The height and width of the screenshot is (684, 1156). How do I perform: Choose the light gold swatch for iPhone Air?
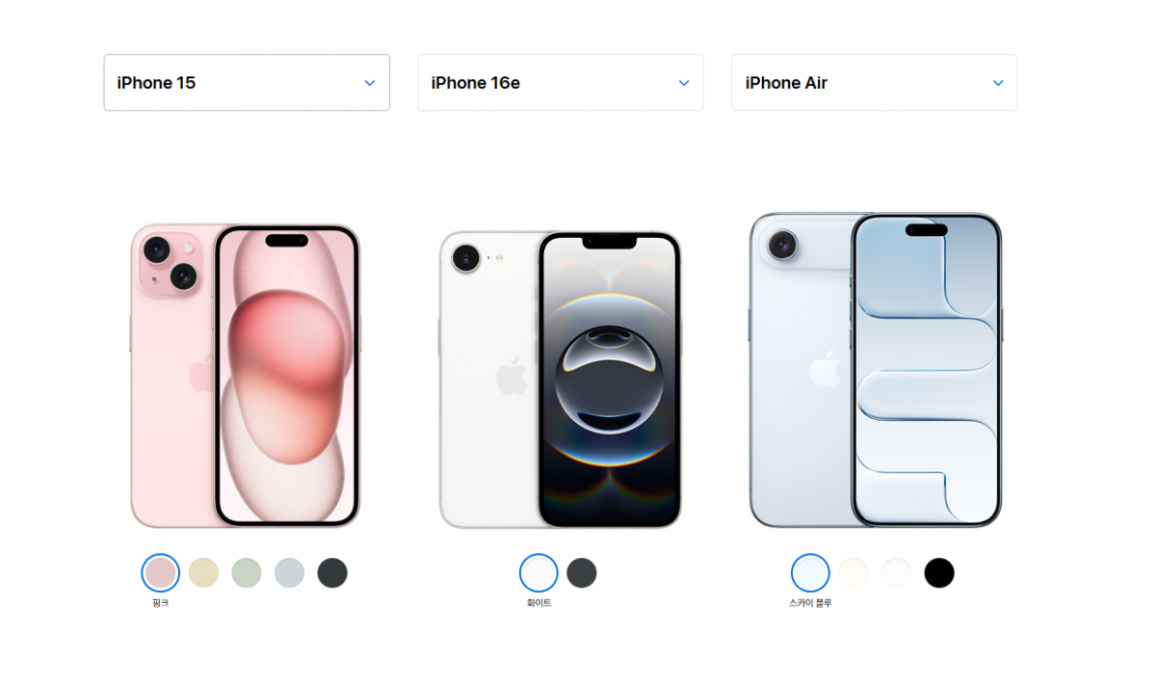click(x=854, y=573)
